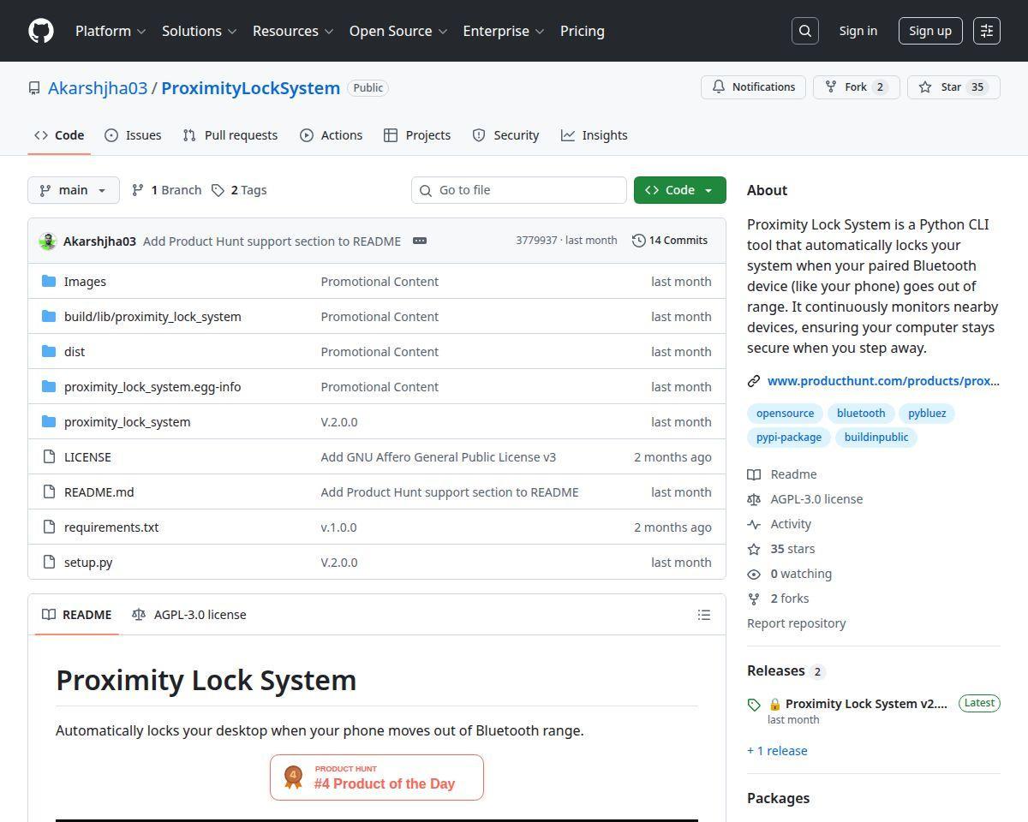The height and width of the screenshot is (822, 1028).
Task: Click Report repository link
Action: point(797,623)
